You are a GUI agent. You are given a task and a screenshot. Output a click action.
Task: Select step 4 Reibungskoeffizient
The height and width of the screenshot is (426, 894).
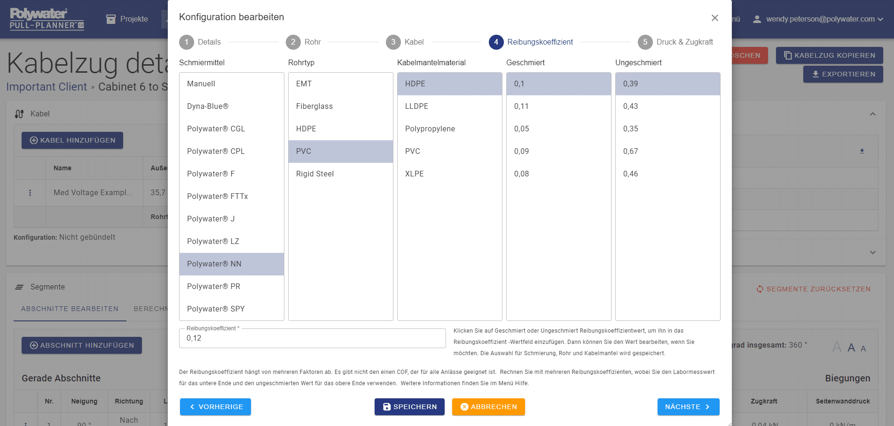(x=531, y=42)
